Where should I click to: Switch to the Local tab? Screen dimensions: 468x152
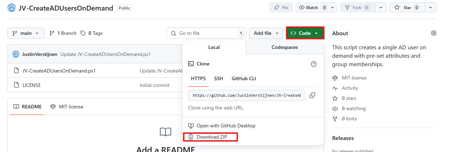pyautogui.click(x=214, y=47)
